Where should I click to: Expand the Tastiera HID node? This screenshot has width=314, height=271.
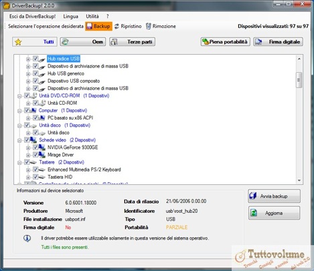(x=28, y=178)
